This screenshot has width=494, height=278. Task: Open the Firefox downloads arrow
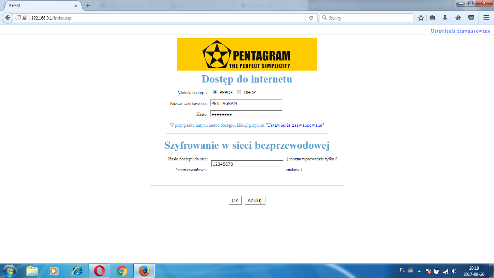tap(445, 18)
